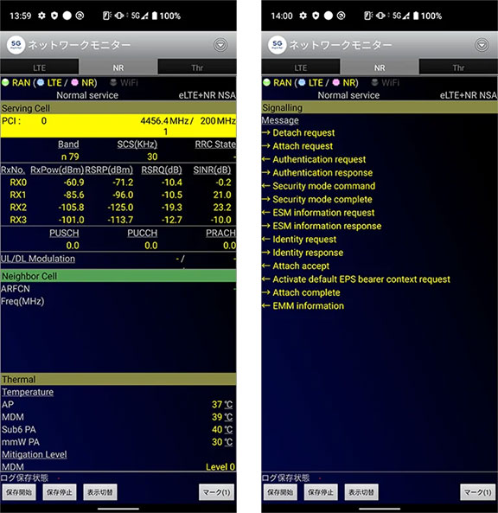
Task: Click the 表示切替 button on the left screen
Action: click(x=100, y=492)
